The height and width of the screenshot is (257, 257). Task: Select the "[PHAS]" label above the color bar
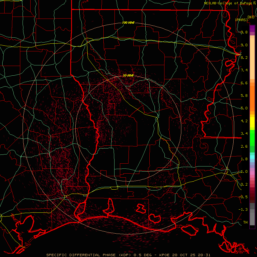tap(241, 20)
